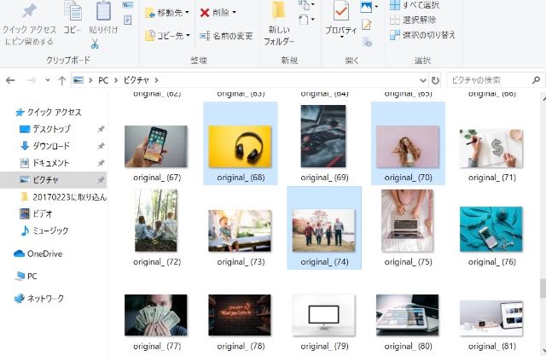Screen dimensions: 546x356
Task: Select the original_ (76) teal thumbnail
Action: click(x=491, y=229)
